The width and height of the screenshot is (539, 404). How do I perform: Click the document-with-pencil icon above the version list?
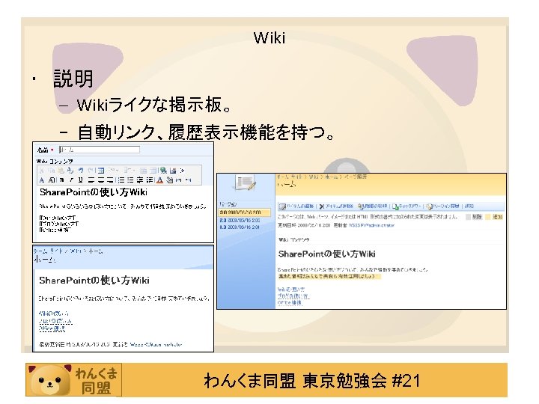[x=245, y=184]
